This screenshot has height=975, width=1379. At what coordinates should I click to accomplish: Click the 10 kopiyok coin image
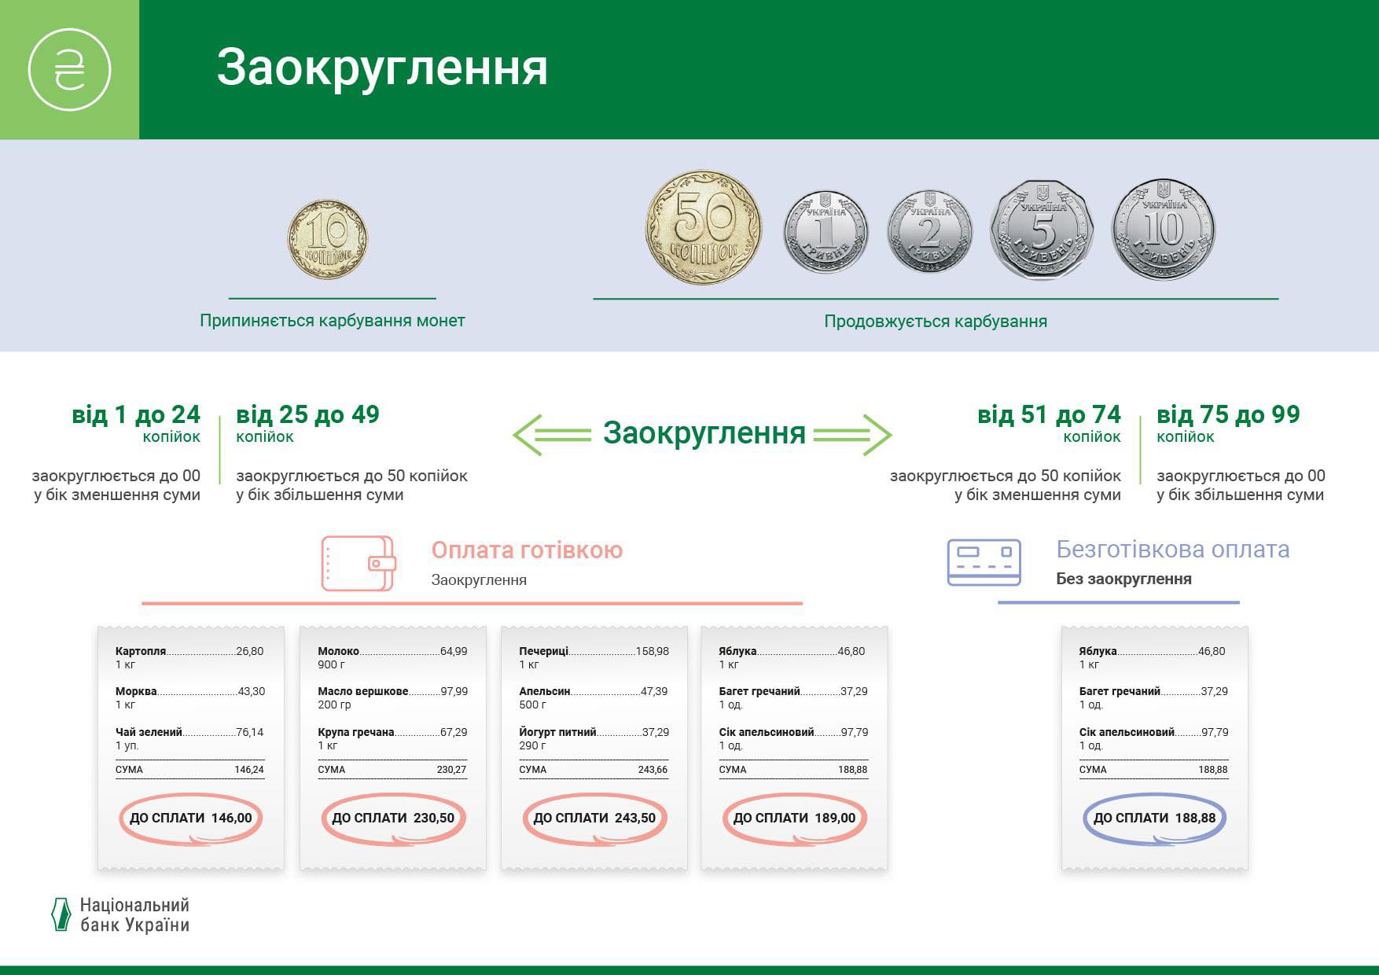point(328,239)
